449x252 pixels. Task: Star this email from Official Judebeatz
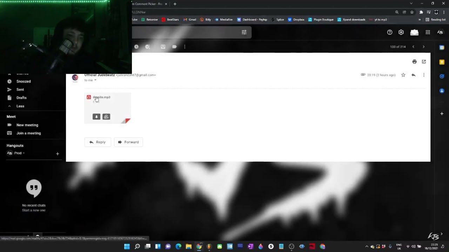coord(403,75)
